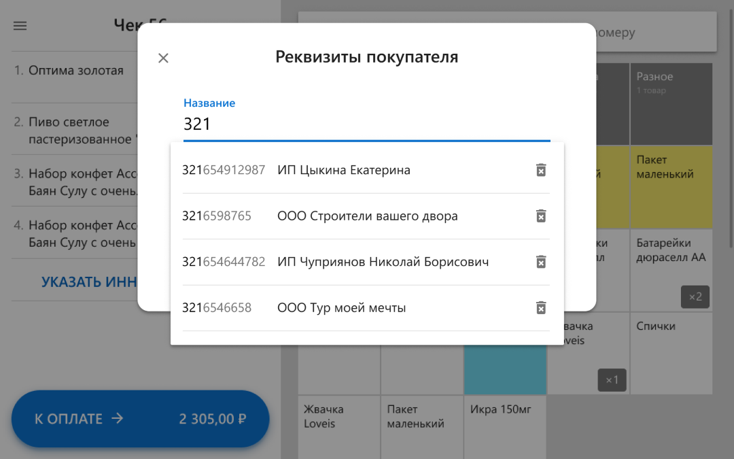Delete ИП Чуприянов Николай Борисович entry
734x459 pixels.
point(541,262)
